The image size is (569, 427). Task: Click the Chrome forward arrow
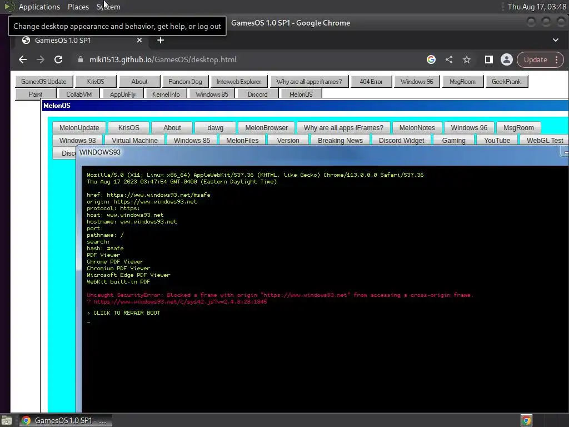[40, 59]
